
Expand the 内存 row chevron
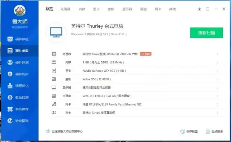click(x=218, y=63)
